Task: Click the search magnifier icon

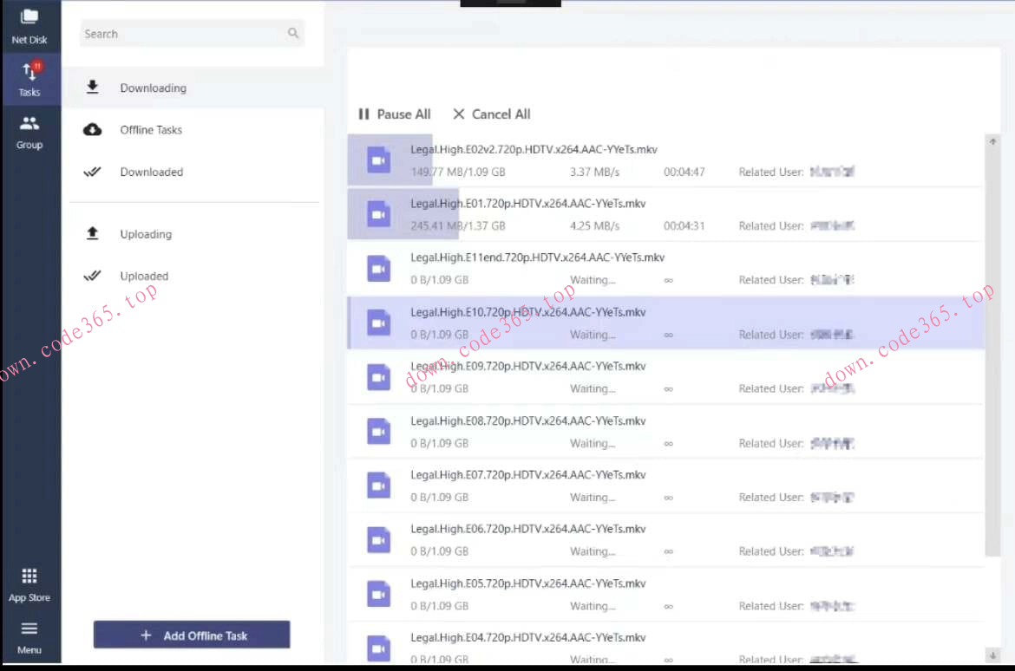Action: pyautogui.click(x=293, y=34)
